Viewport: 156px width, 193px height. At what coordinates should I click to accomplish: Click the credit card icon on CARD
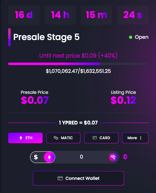coord(95,138)
